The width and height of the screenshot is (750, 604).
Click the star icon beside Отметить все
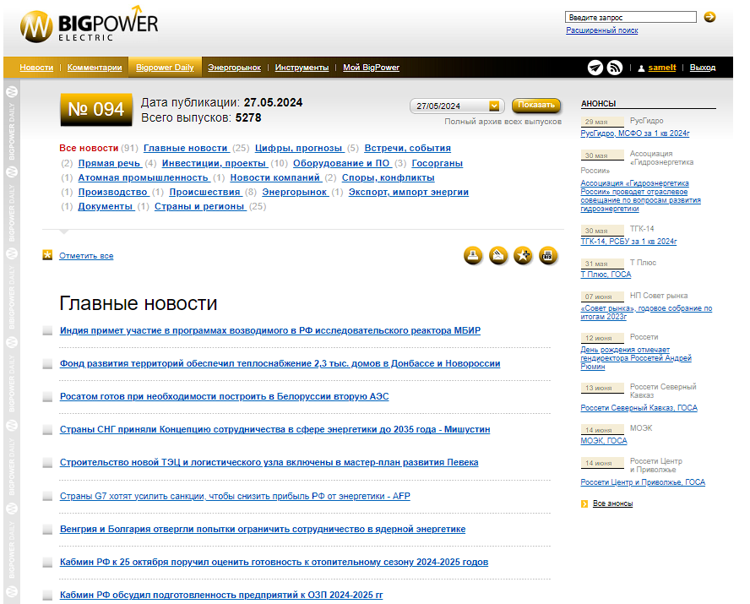(47, 255)
